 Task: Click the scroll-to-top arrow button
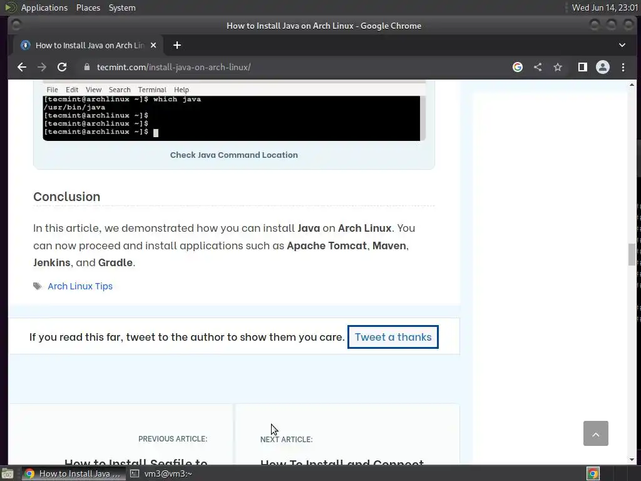coord(596,433)
